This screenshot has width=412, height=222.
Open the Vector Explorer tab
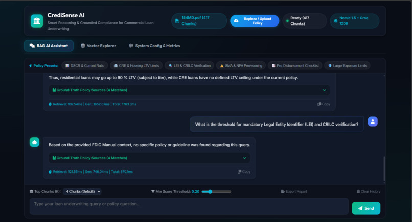click(98, 46)
